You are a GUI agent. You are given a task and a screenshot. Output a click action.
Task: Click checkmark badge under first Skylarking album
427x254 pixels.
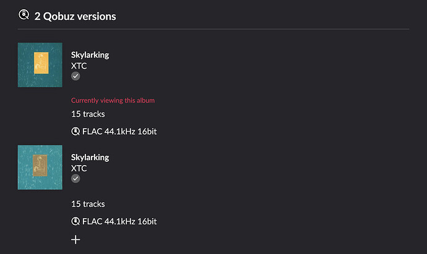tap(75, 76)
